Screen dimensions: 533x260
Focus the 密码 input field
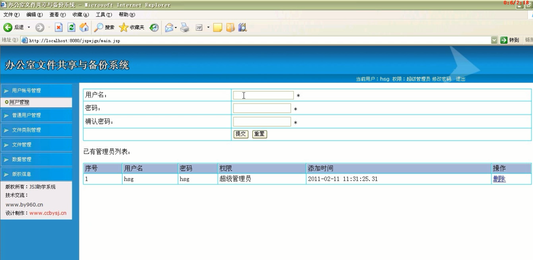tap(262, 108)
